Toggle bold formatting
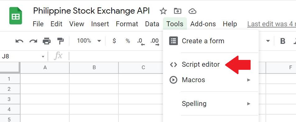Screen dimensions: 296x122 point(283,41)
